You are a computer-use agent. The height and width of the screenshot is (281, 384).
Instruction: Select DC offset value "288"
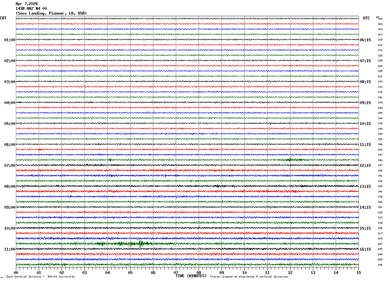[x=380, y=260]
